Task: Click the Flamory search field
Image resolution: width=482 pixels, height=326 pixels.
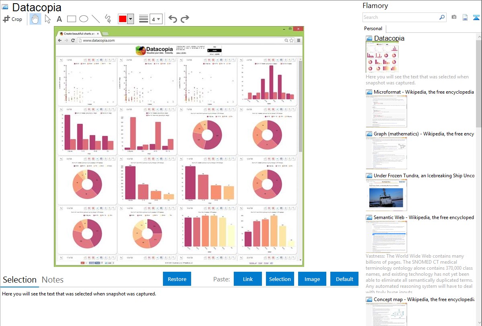Action: [401, 17]
